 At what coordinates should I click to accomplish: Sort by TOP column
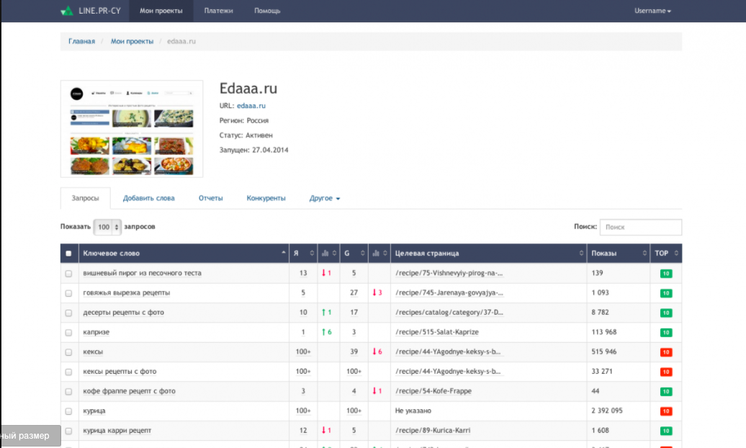coord(666,254)
